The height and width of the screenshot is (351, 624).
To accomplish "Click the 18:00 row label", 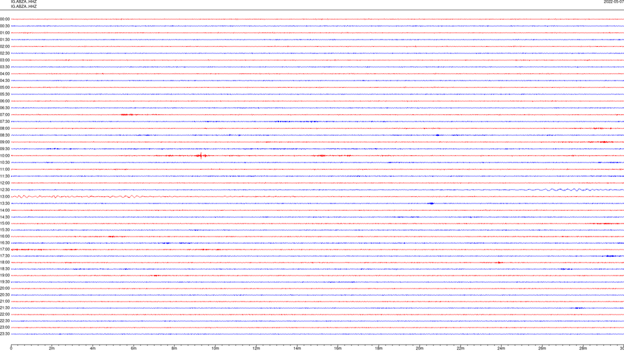I will point(5,262).
